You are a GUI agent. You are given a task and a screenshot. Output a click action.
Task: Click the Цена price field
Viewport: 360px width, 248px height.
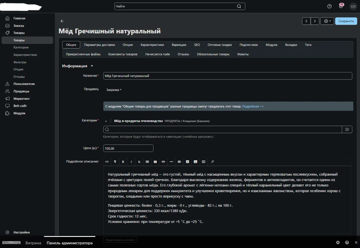(128, 148)
